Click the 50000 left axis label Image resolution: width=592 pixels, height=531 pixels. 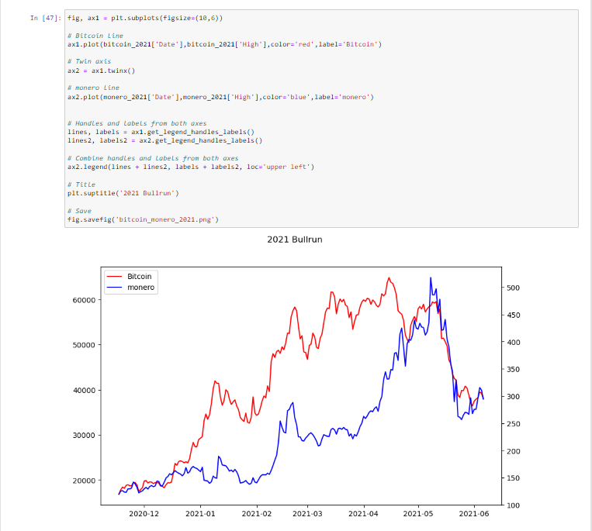(85, 345)
